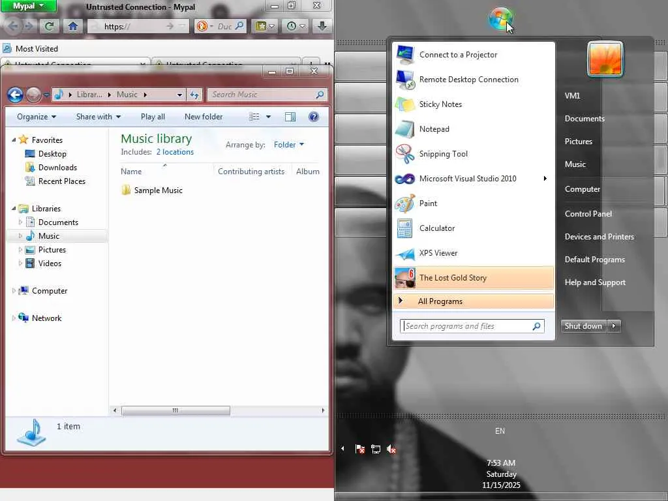Screen dimensions: 668x501
Task: Toggle the Explorer preview pane
Action: [290, 117]
